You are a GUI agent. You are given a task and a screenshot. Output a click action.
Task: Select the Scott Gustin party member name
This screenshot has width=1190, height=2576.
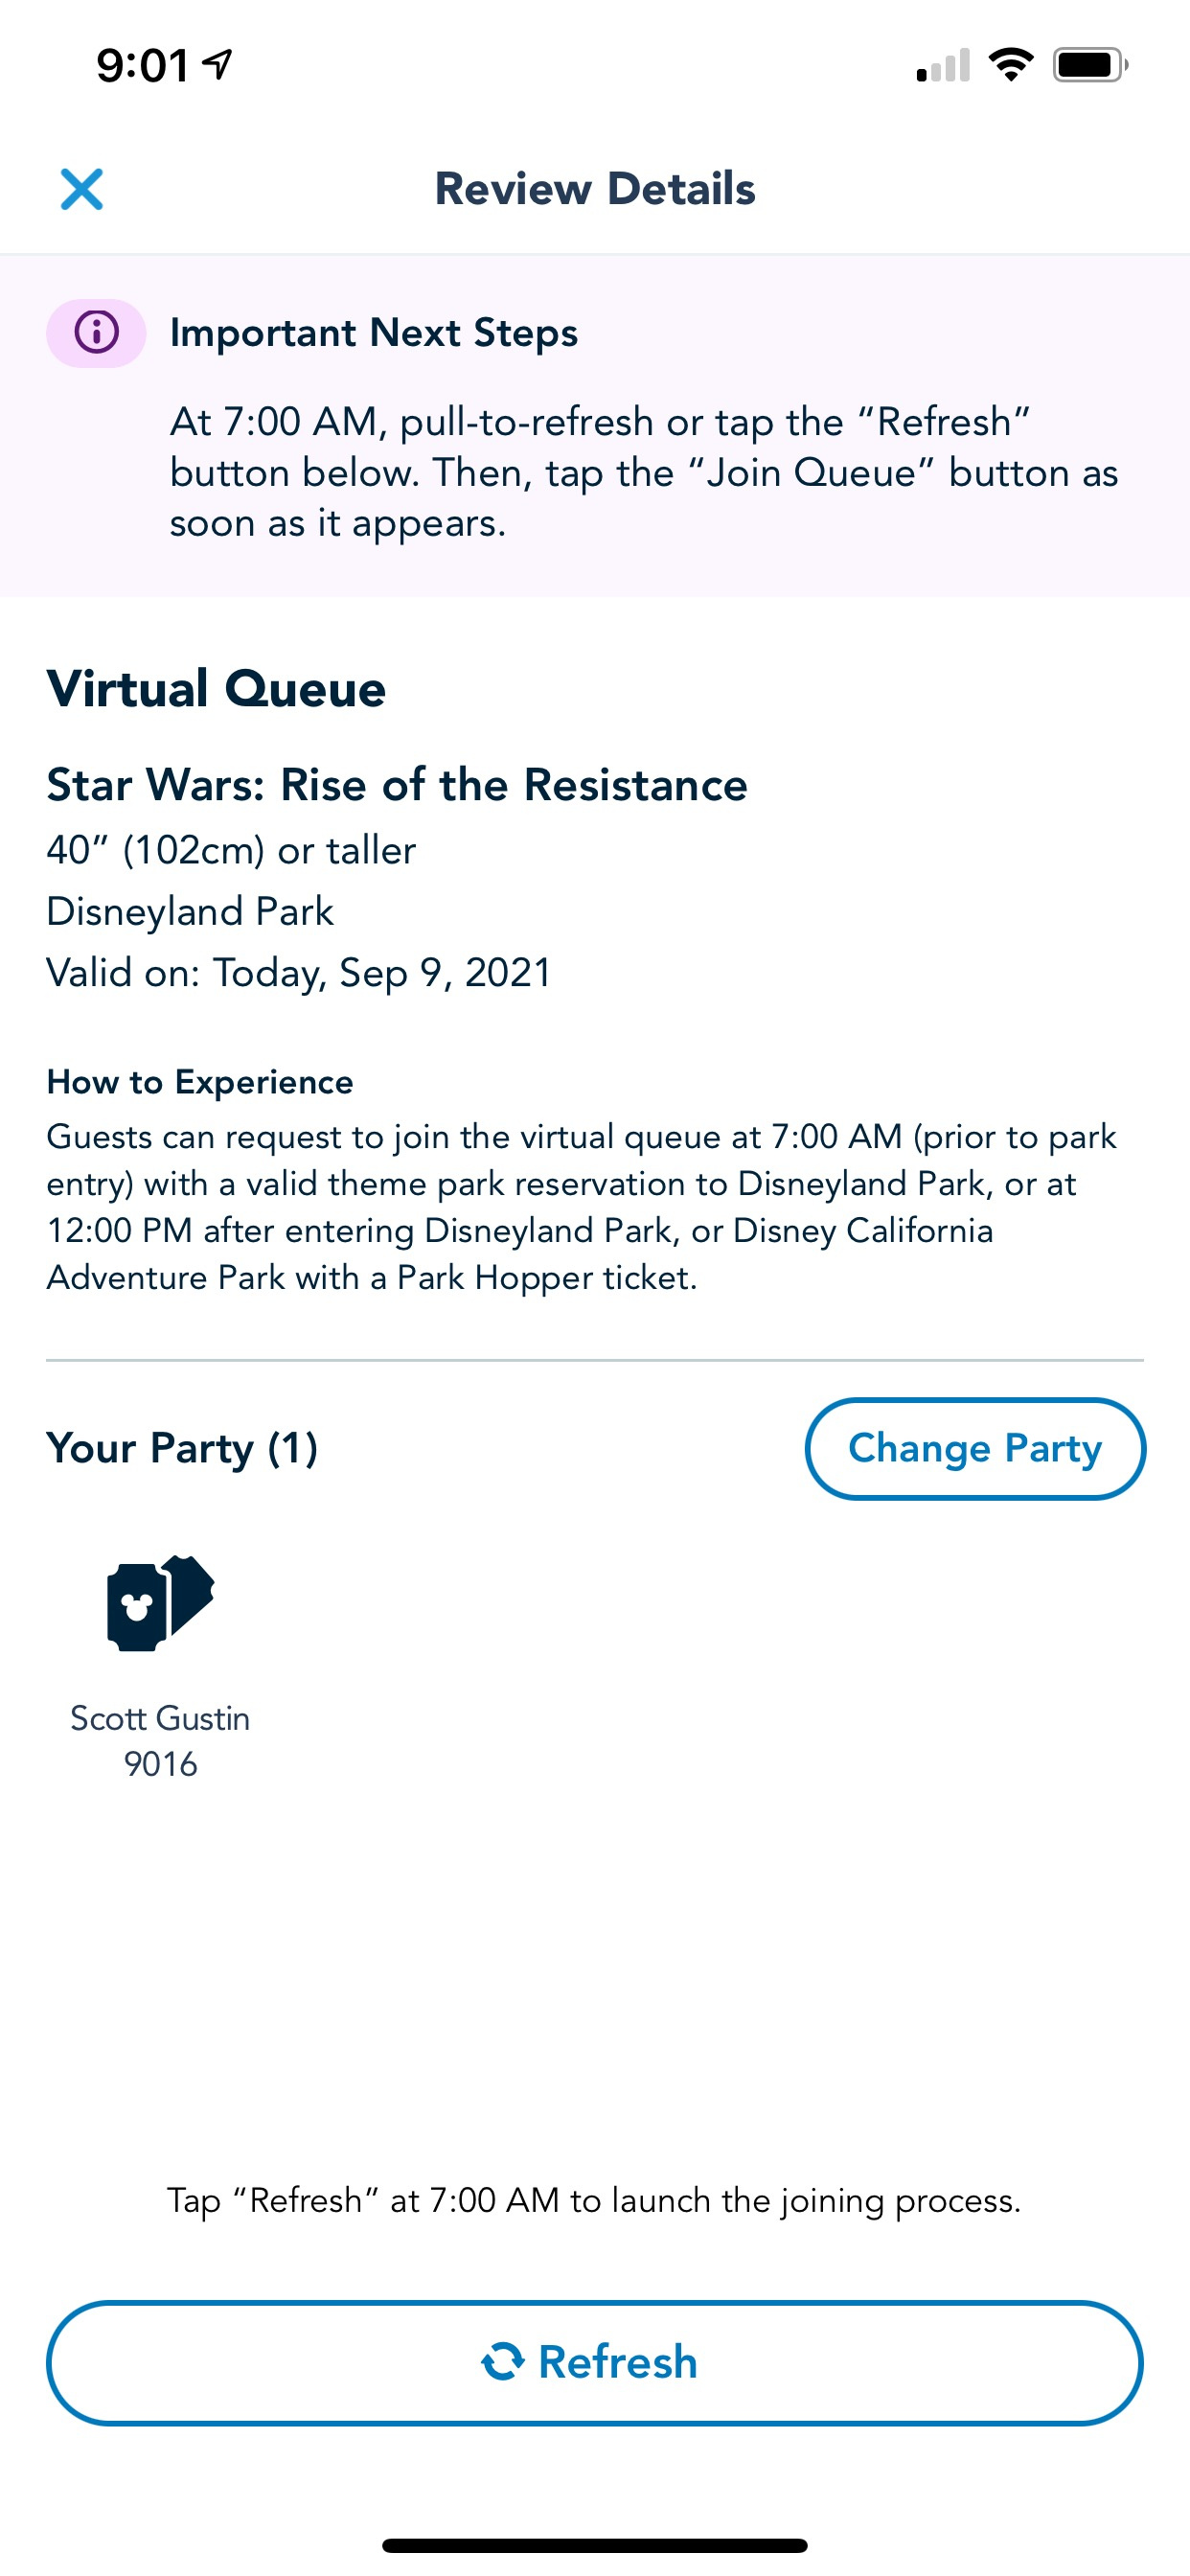(x=160, y=1718)
